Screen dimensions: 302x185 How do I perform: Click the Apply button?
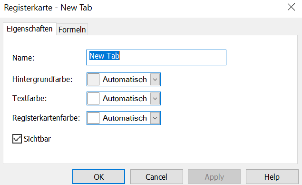point(214,177)
